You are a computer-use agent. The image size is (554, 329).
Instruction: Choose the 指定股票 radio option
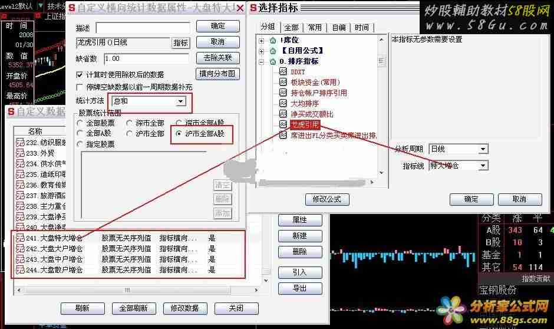tap(80, 144)
